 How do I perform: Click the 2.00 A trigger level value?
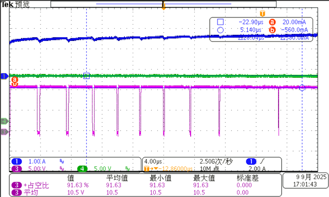[x=257, y=168]
